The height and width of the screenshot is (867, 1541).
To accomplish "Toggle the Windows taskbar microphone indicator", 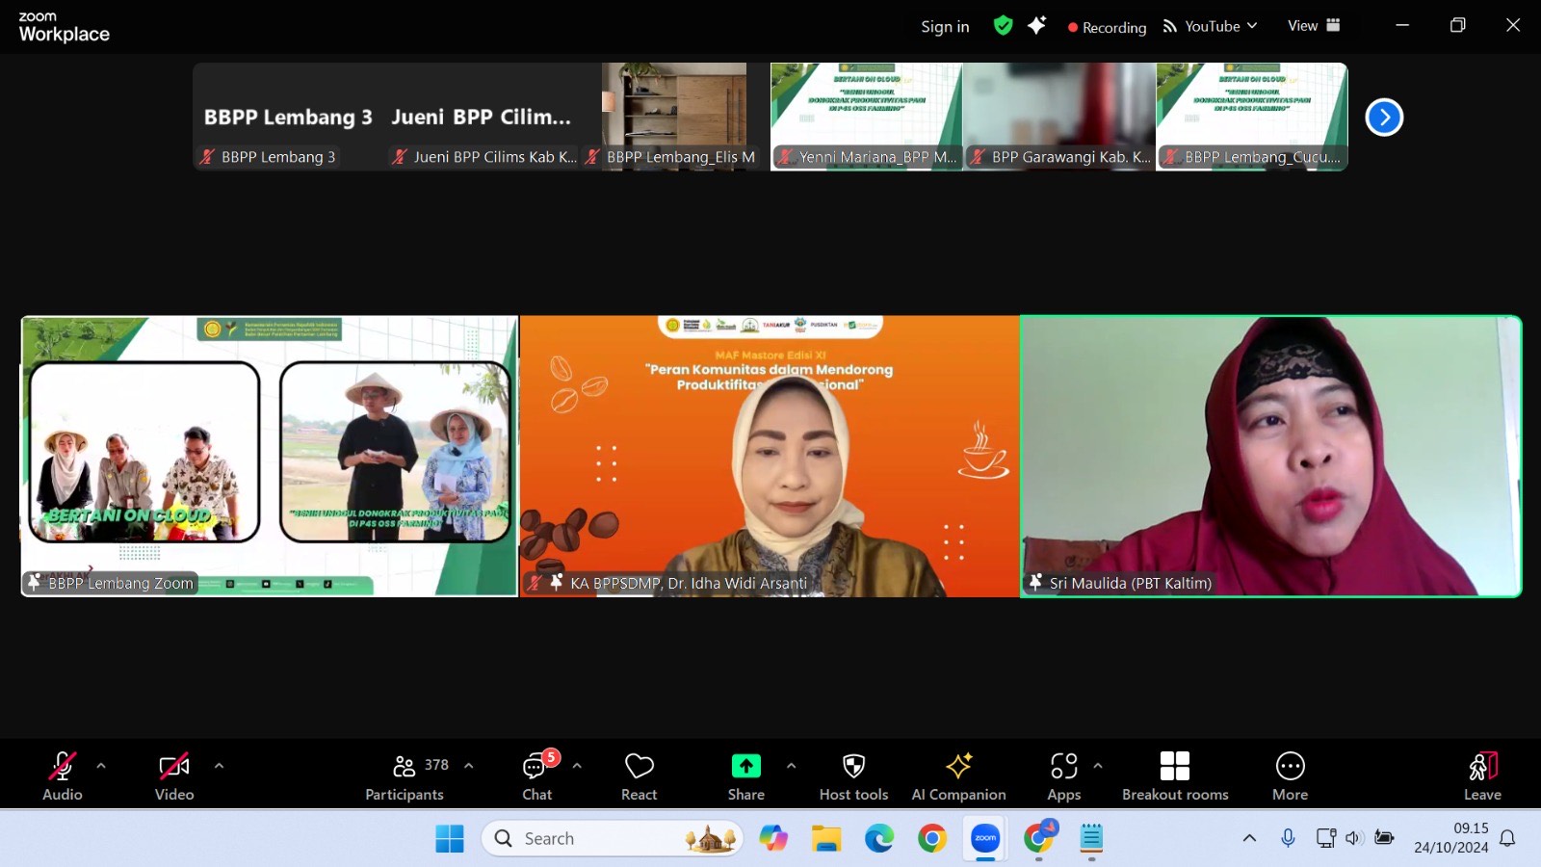I will point(1288,838).
